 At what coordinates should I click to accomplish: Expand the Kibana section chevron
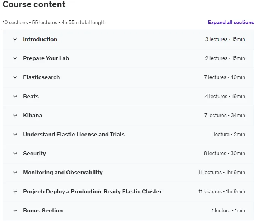15,116
